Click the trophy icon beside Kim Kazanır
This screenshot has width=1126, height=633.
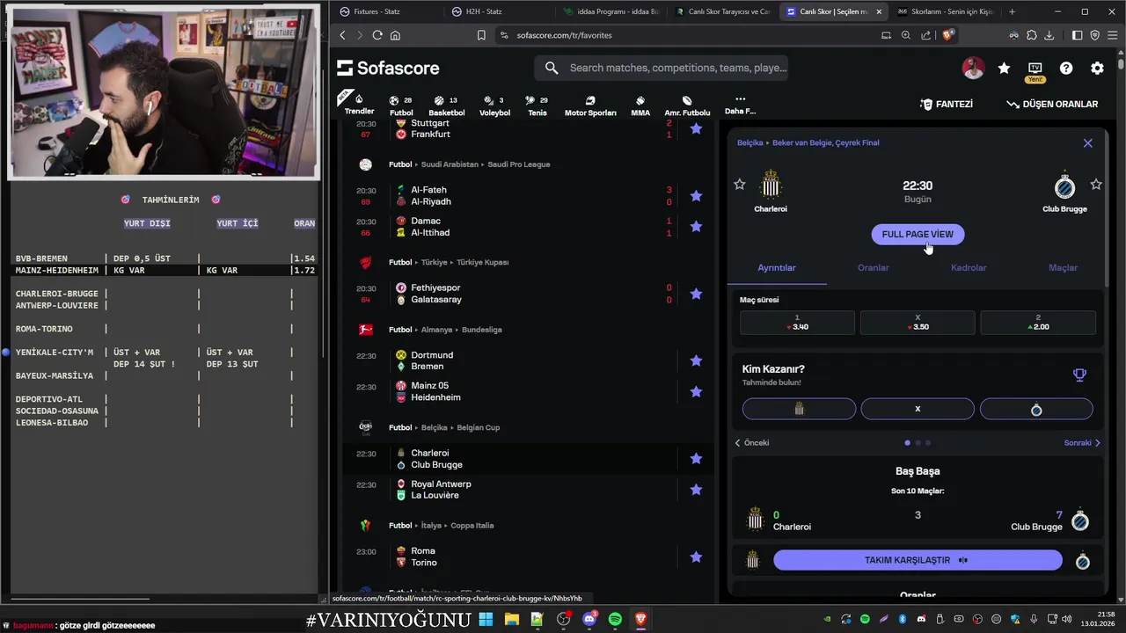coord(1079,375)
